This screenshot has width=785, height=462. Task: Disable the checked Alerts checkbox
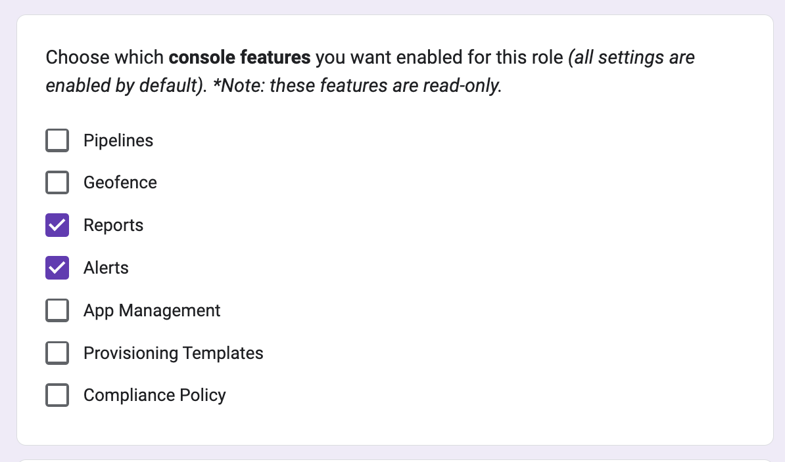point(57,268)
